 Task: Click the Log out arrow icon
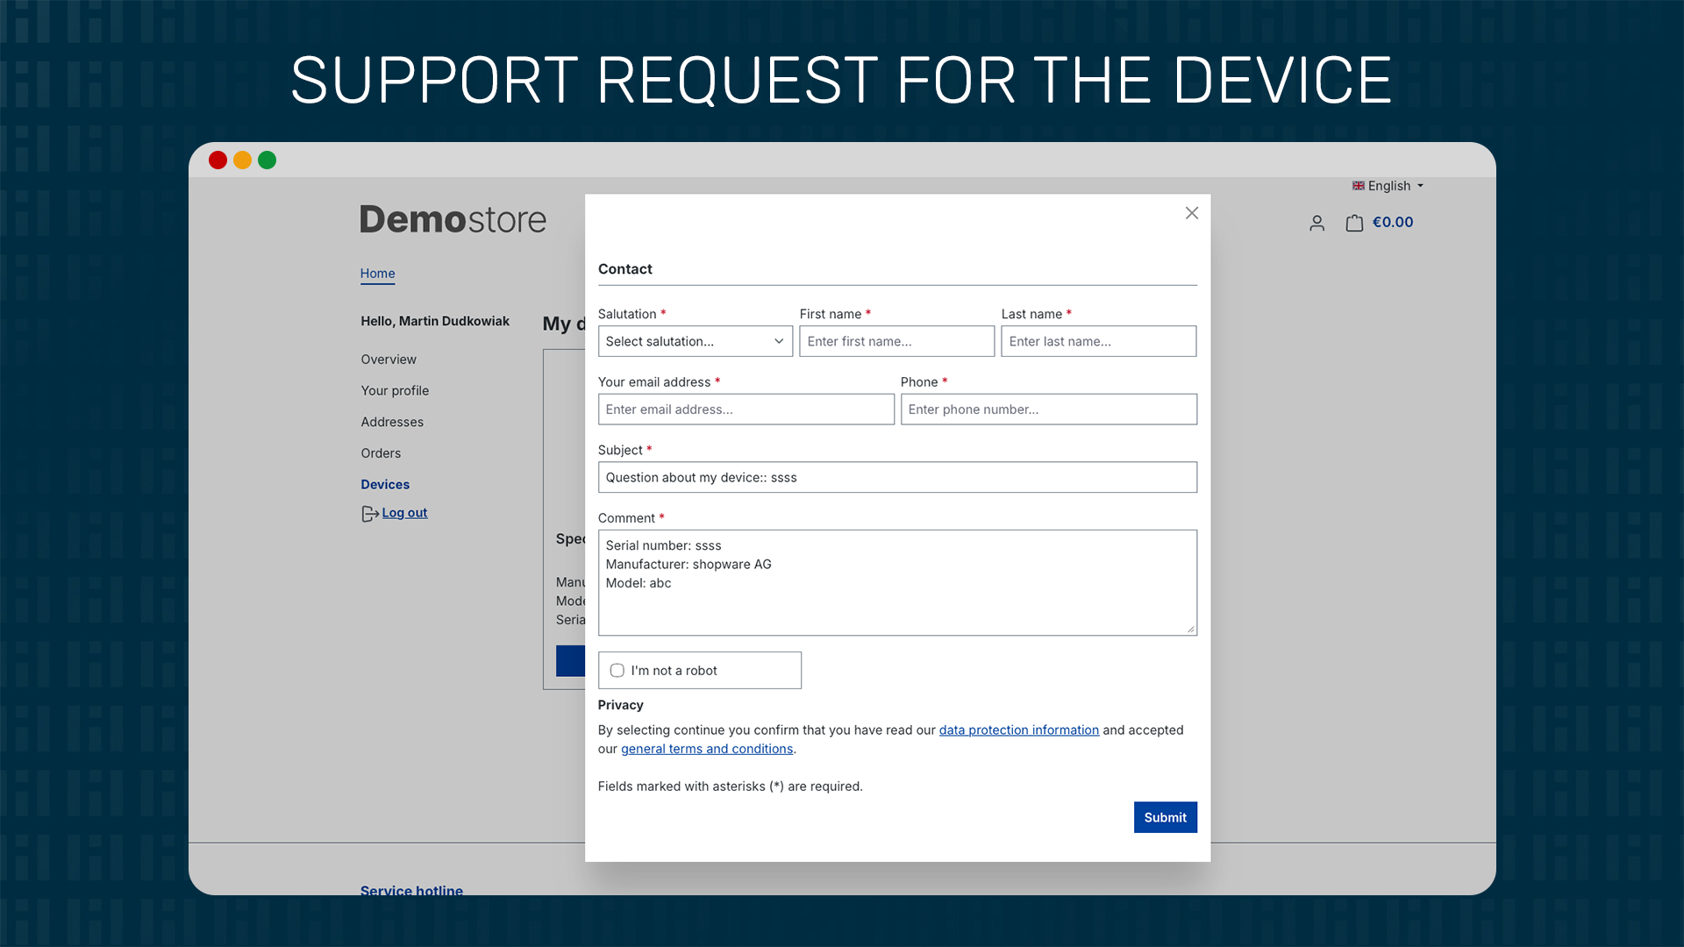click(369, 514)
